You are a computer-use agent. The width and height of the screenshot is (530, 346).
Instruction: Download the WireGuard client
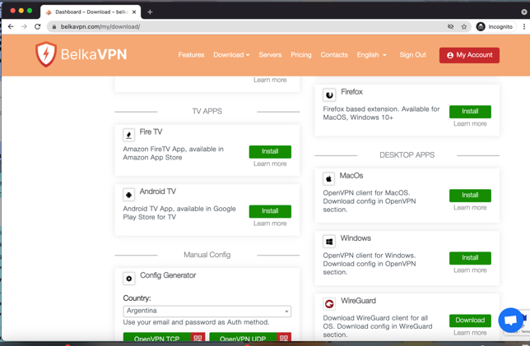point(470,321)
